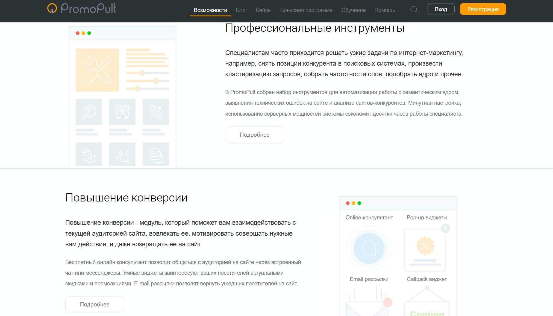Screen dimensions: 553x316
Task: Click the blue Online-консультант chat bubble icon
Action: (x=369, y=248)
